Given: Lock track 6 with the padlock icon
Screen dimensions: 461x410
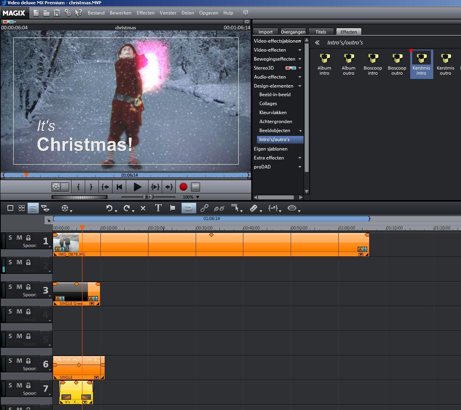Looking at the screenshot, I should (x=28, y=361).
